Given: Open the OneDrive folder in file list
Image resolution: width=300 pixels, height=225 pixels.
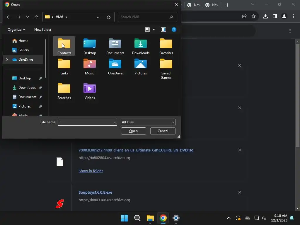Looking at the screenshot, I should coord(115,67).
